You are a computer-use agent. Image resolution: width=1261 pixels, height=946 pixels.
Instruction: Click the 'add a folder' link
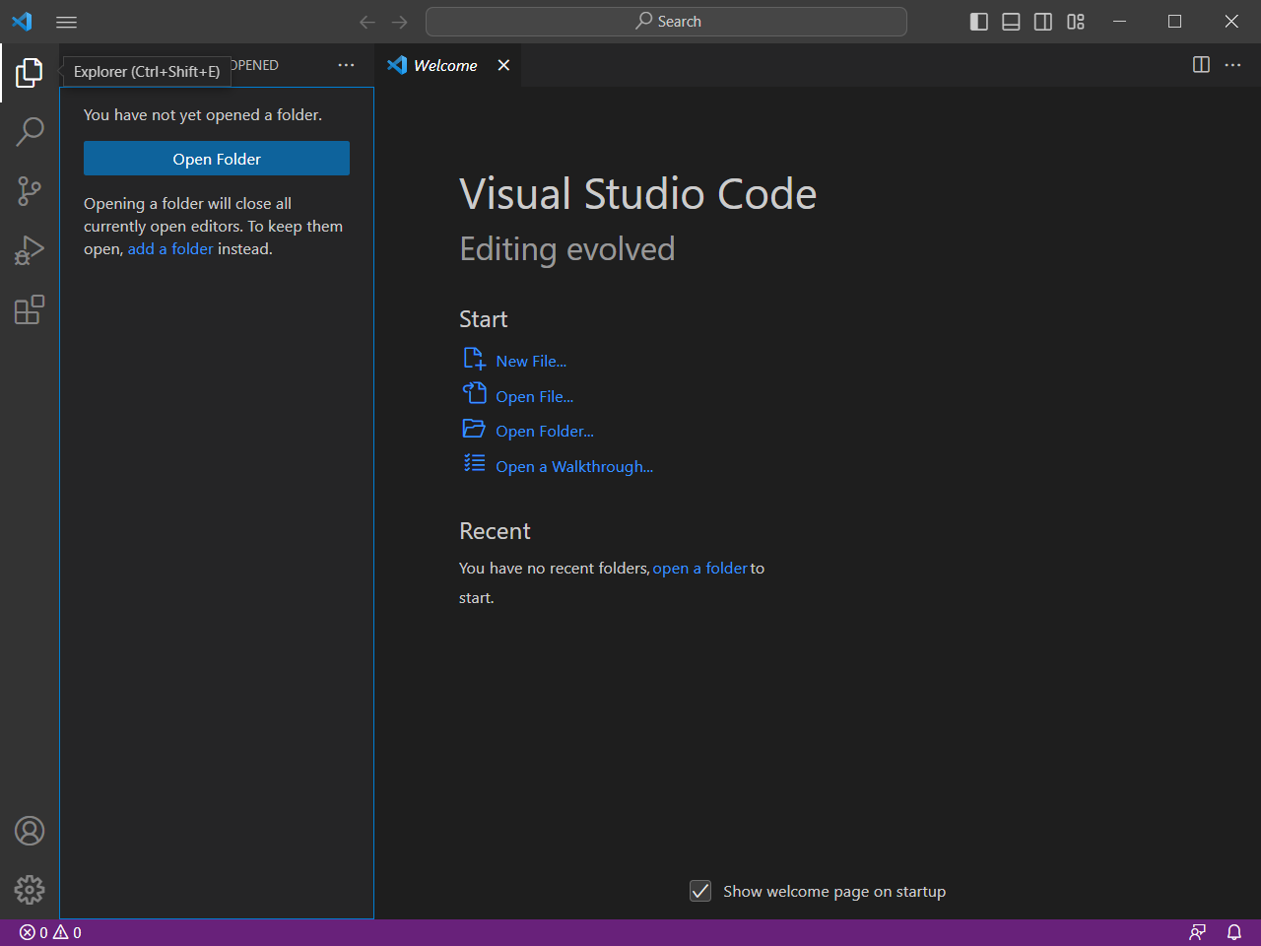[x=170, y=249]
